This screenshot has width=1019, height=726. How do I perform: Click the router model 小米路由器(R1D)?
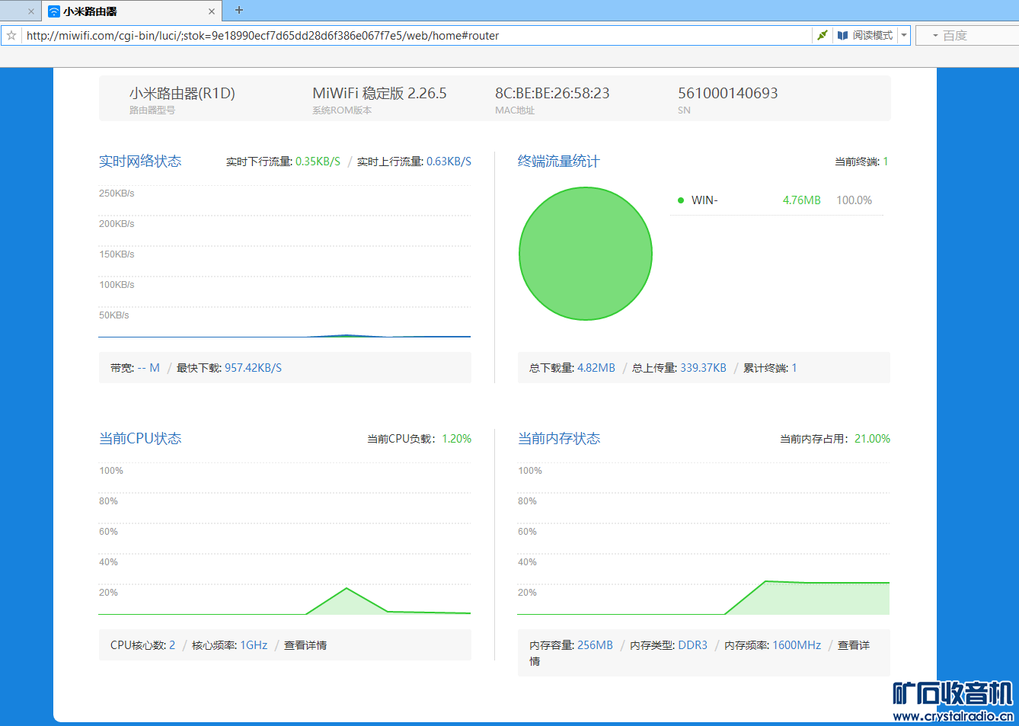pyautogui.click(x=182, y=93)
